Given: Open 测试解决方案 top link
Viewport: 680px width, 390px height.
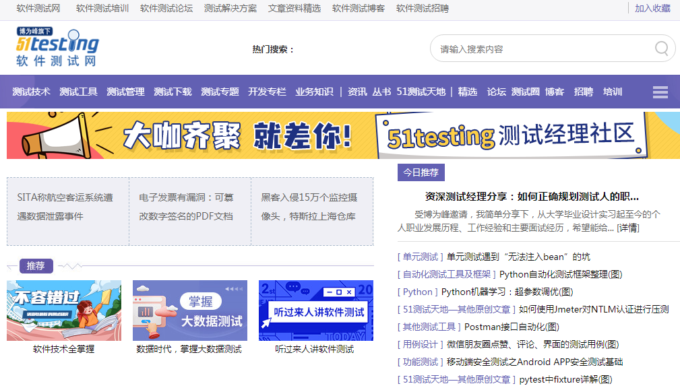Looking at the screenshot, I should point(230,8).
